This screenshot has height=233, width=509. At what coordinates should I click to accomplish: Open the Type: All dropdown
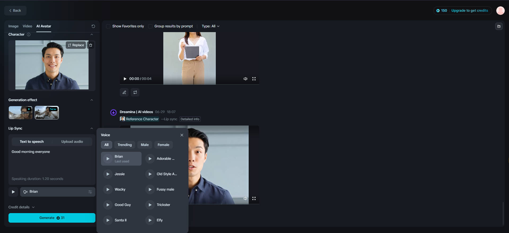tap(210, 26)
